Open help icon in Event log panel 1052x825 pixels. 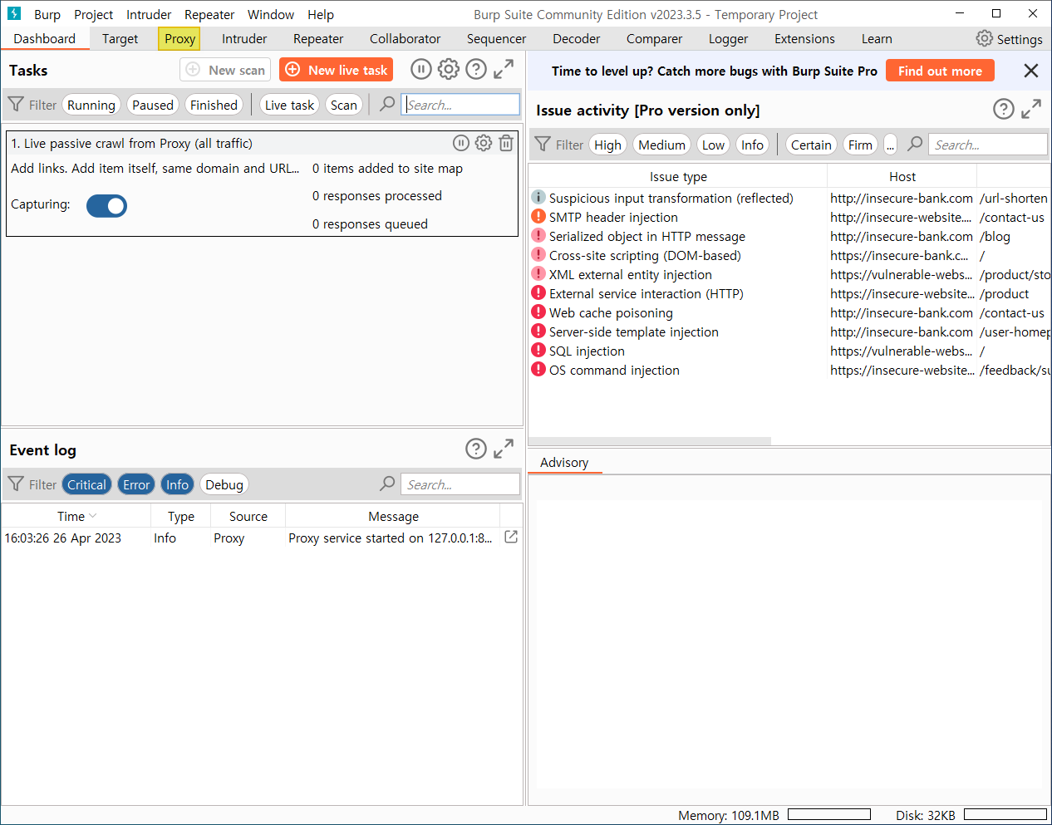pos(476,449)
